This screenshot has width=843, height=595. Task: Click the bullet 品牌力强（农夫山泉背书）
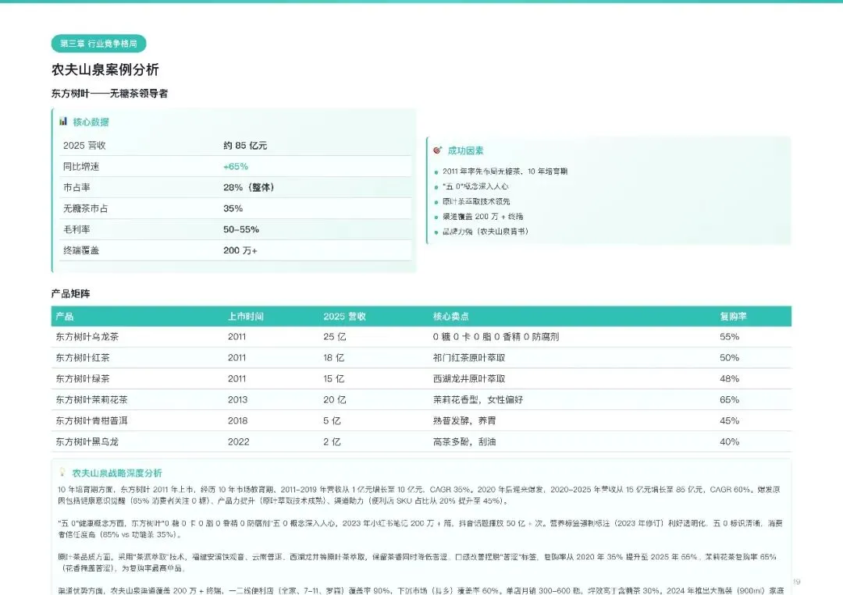click(x=486, y=232)
